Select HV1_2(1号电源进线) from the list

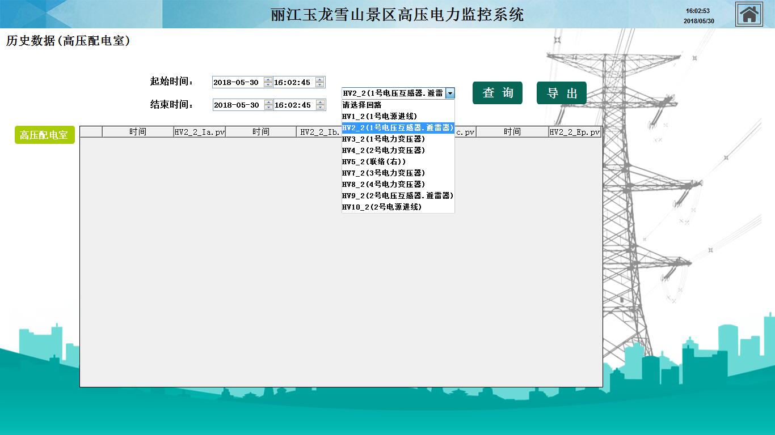point(379,116)
